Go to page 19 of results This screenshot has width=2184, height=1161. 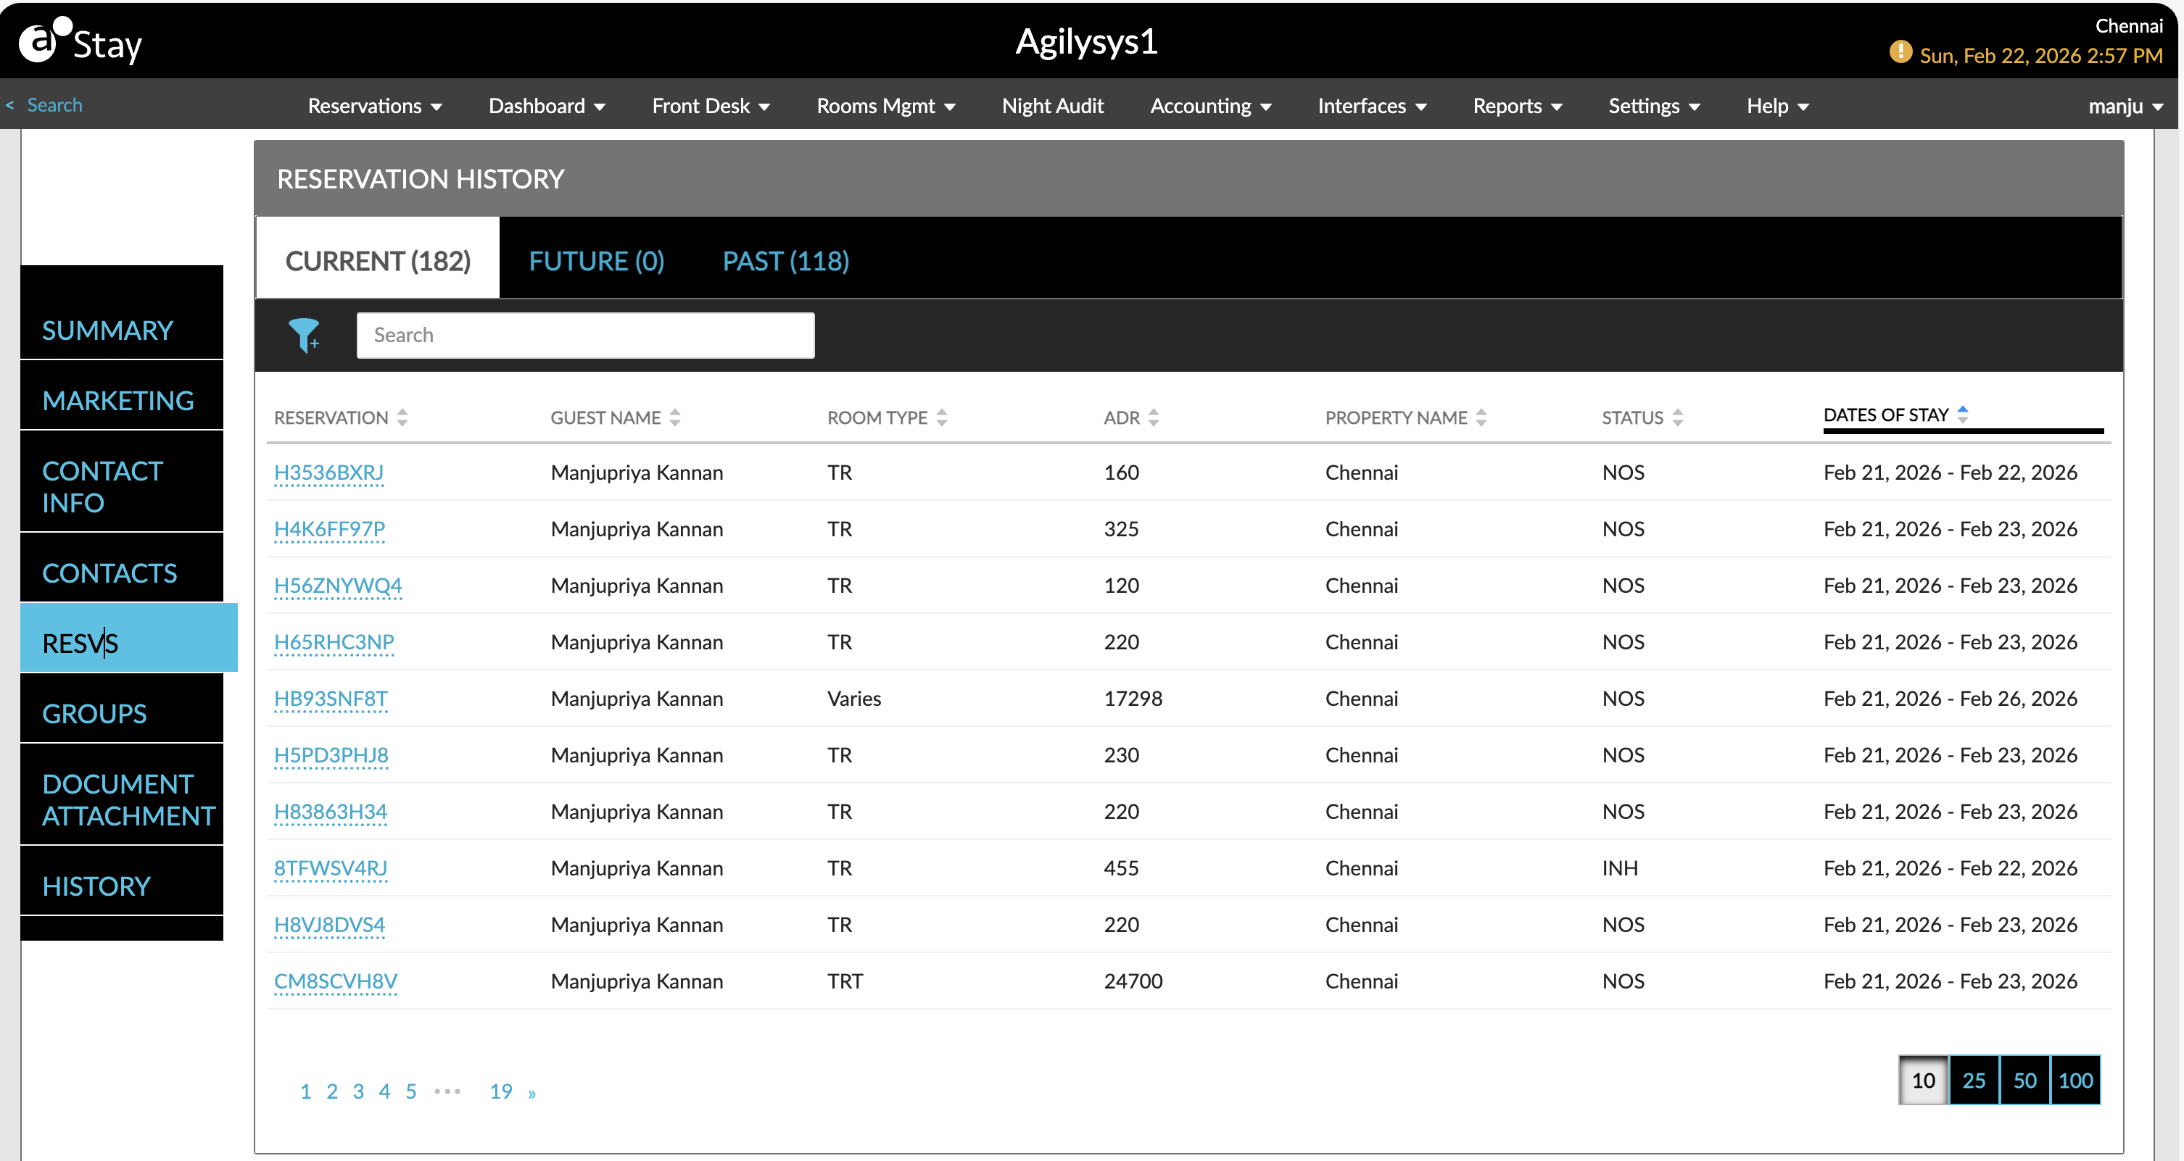tap(500, 1091)
